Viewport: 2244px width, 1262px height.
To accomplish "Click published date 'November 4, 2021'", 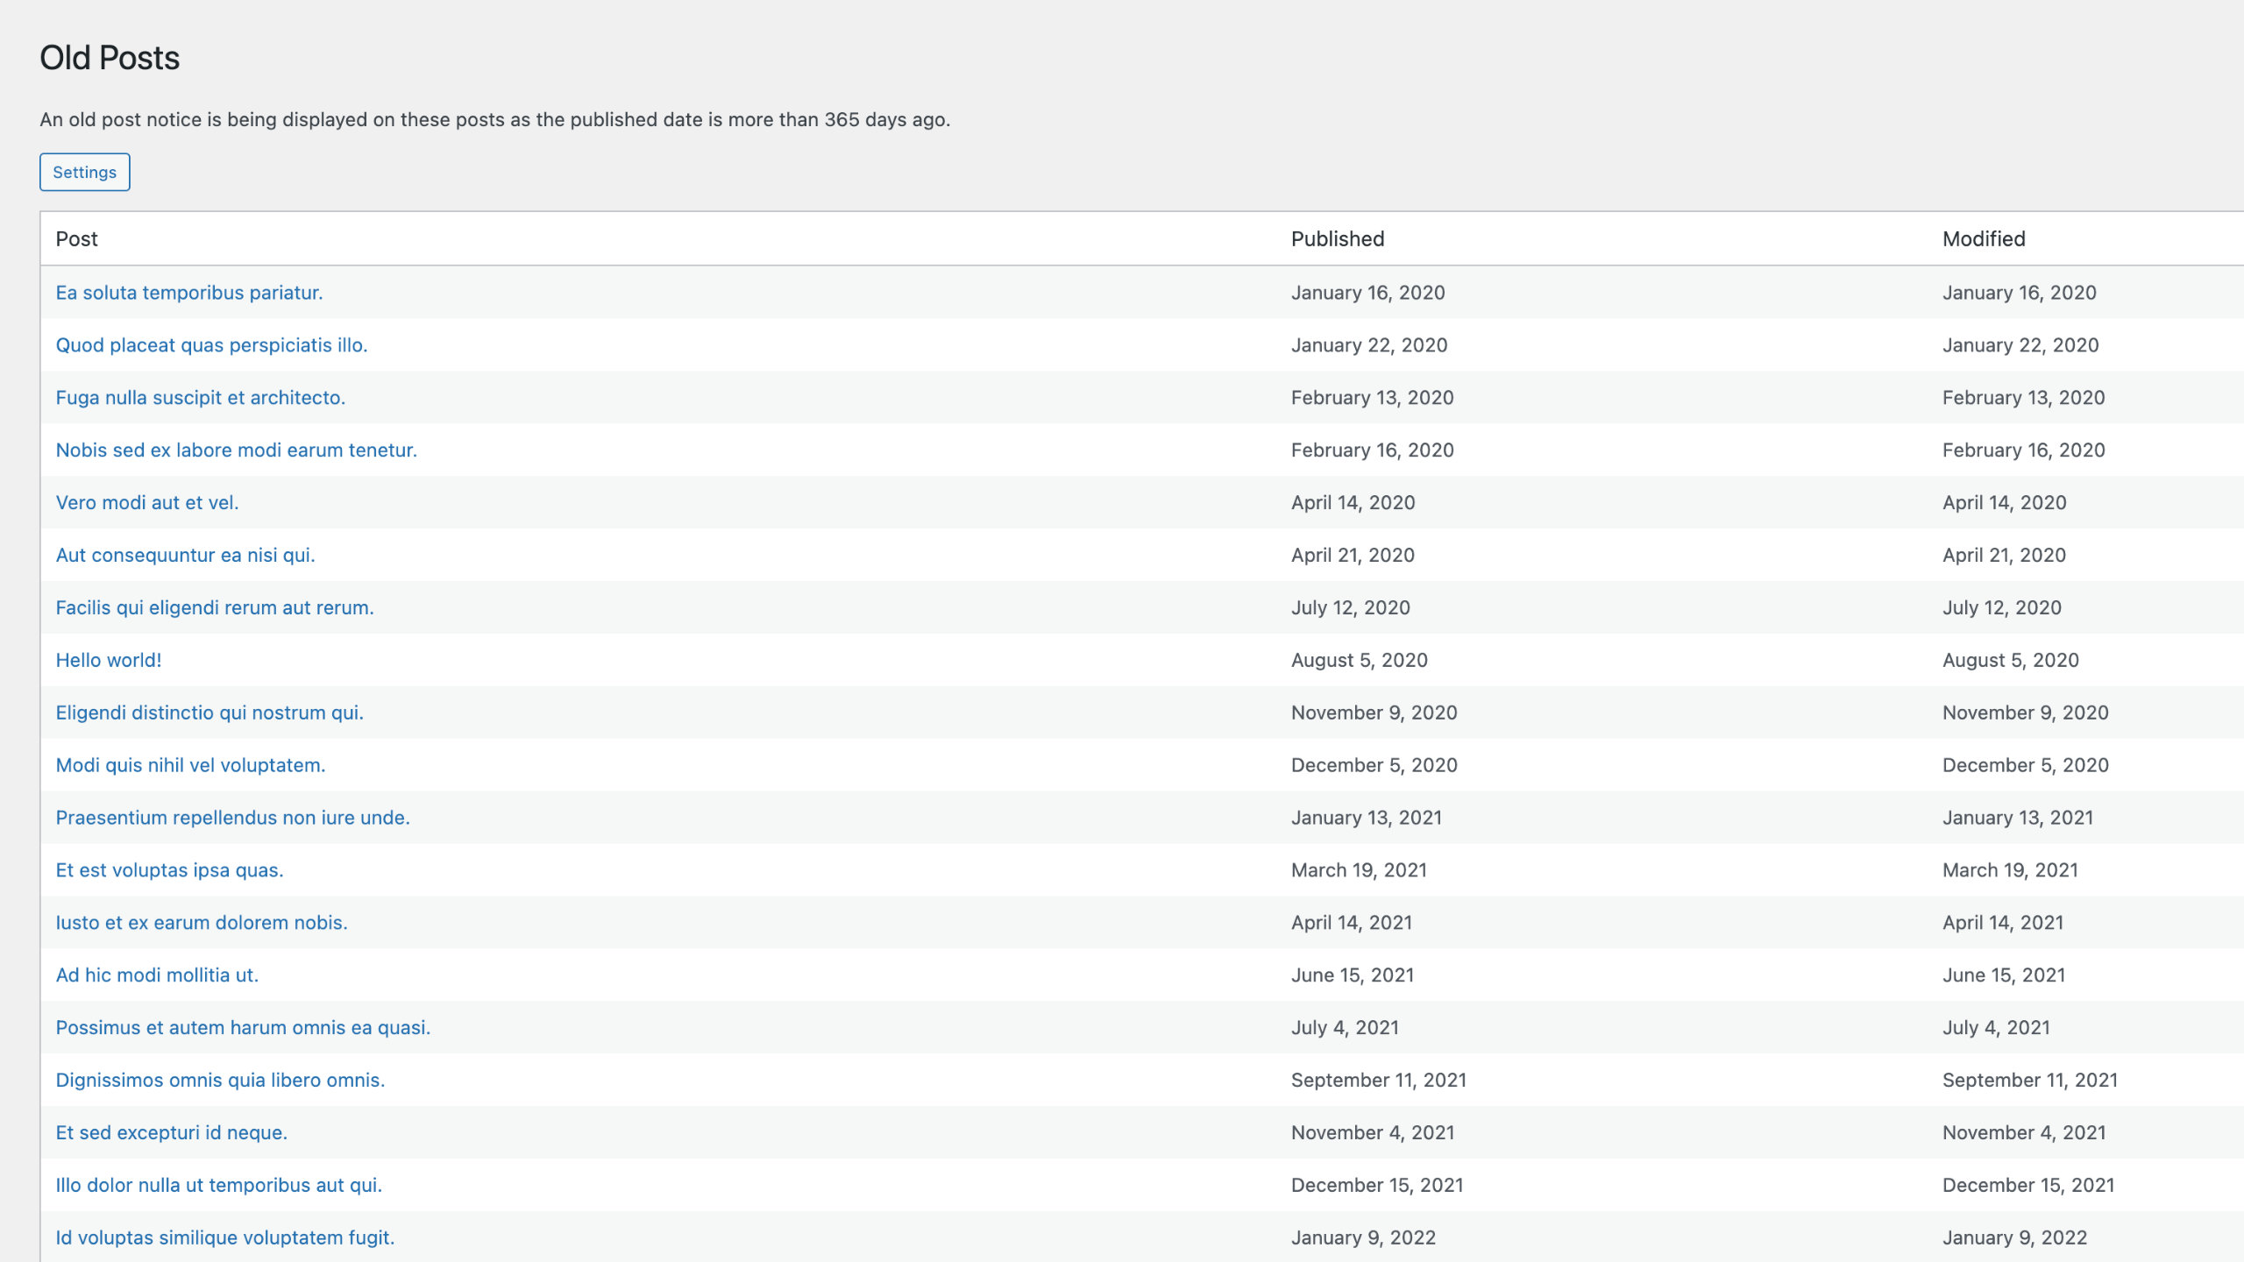I will [x=1373, y=1134].
